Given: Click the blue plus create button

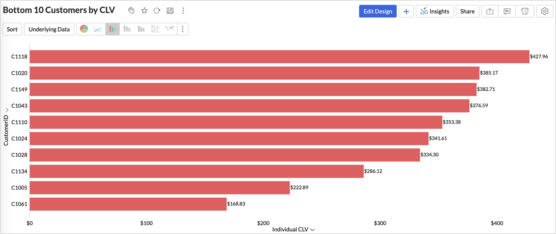Looking at the screenshot, I should point(406,11).
